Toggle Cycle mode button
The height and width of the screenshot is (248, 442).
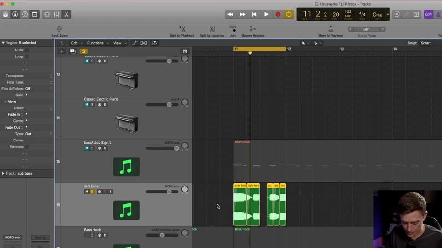point(289,14)
